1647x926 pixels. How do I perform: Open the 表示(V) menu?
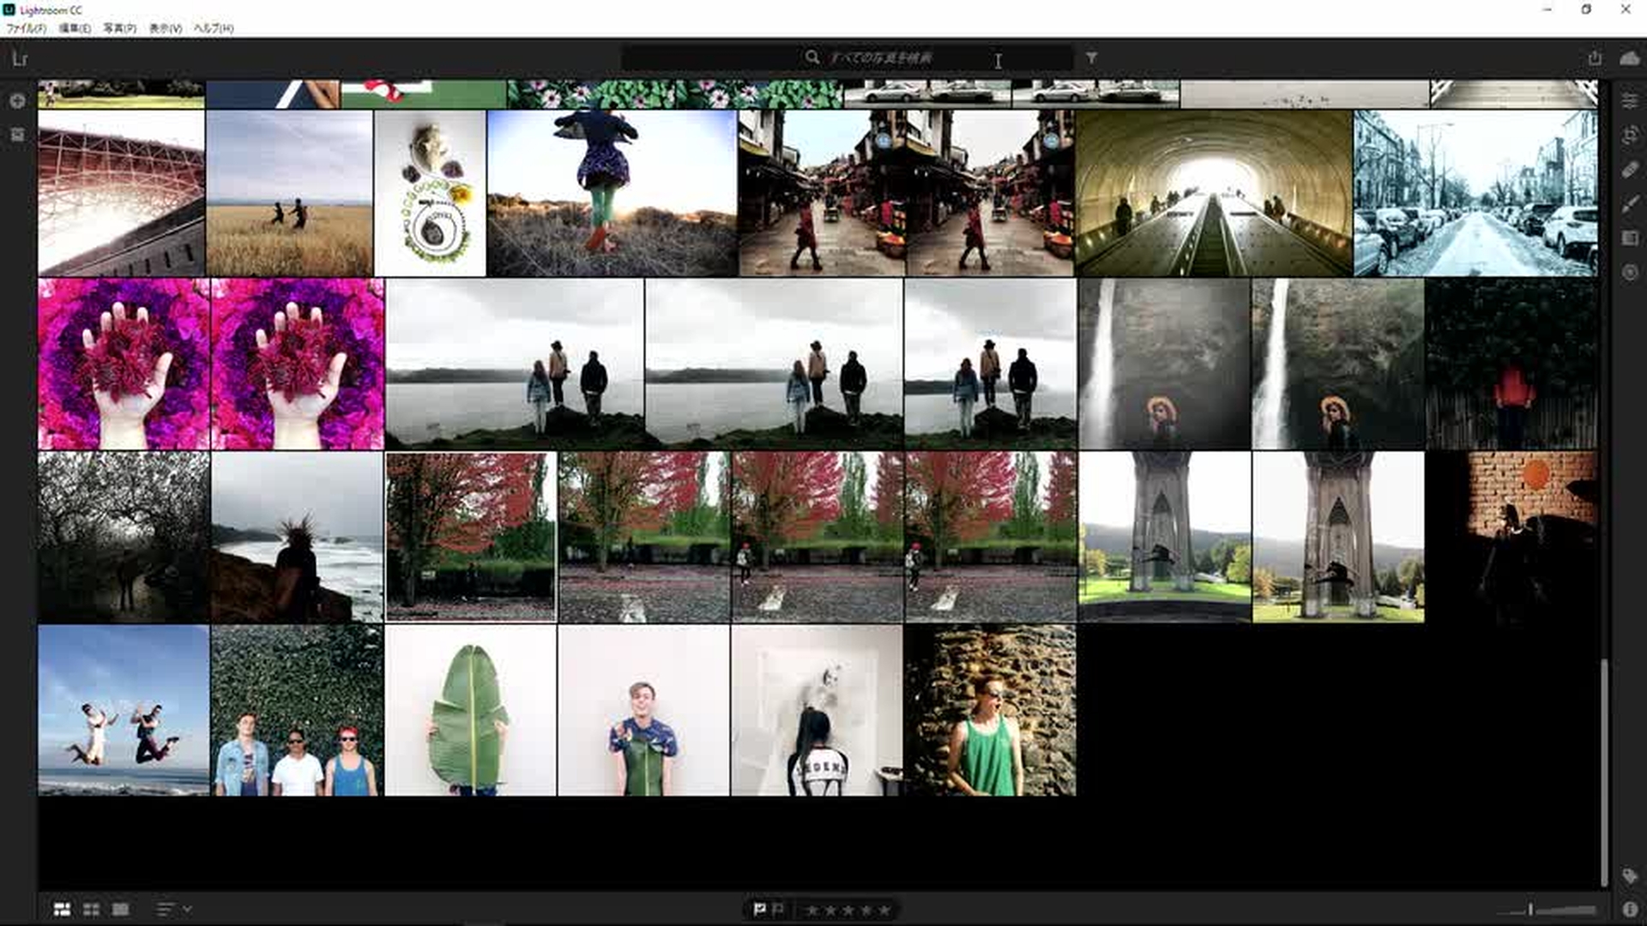pos(166,28)
